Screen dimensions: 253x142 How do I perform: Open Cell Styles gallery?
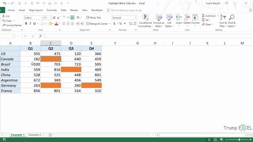pyautogui.click(x=169, y=21)
